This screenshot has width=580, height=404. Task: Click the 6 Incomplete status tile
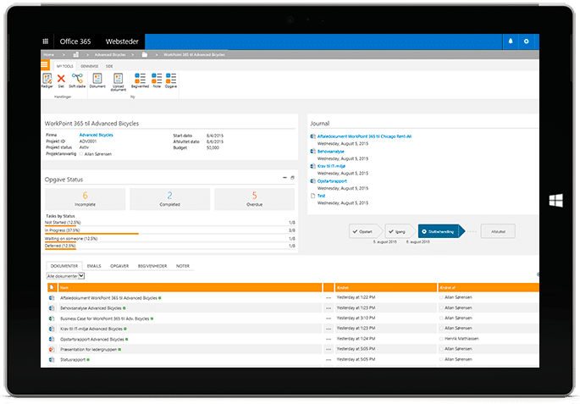85,199
